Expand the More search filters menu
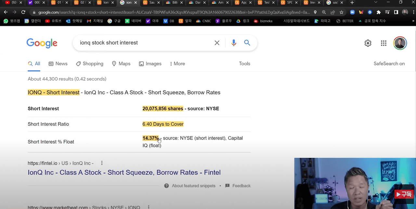This screenshot has width=416, height=209. tap(177, 64)
